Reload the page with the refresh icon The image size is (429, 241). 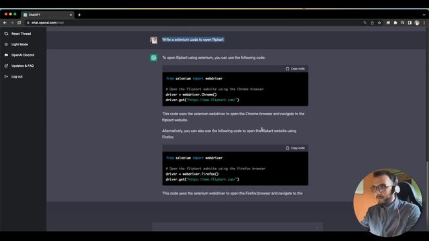tap(19, 23)
